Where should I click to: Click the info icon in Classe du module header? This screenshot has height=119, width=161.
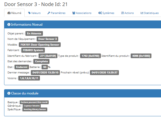click(9, 93)
